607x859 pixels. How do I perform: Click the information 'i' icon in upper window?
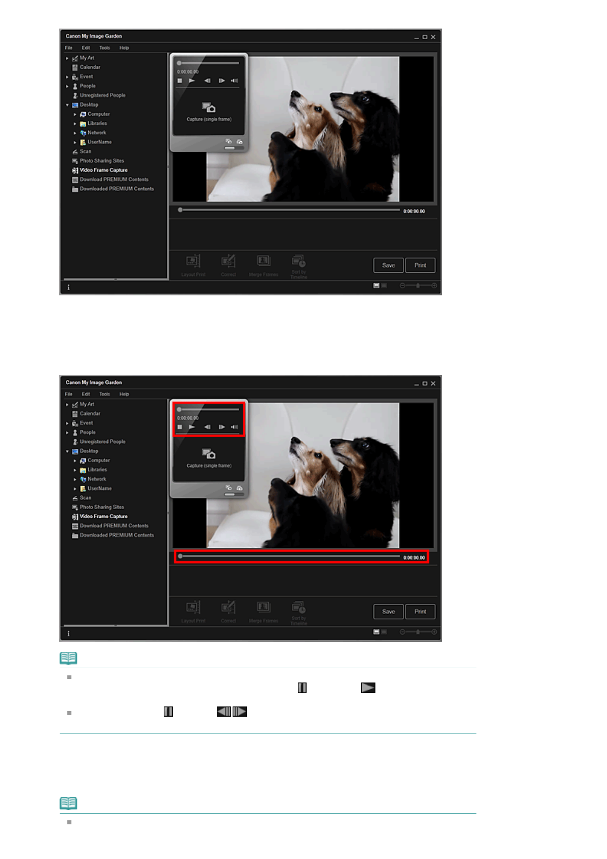coord(69,287)
